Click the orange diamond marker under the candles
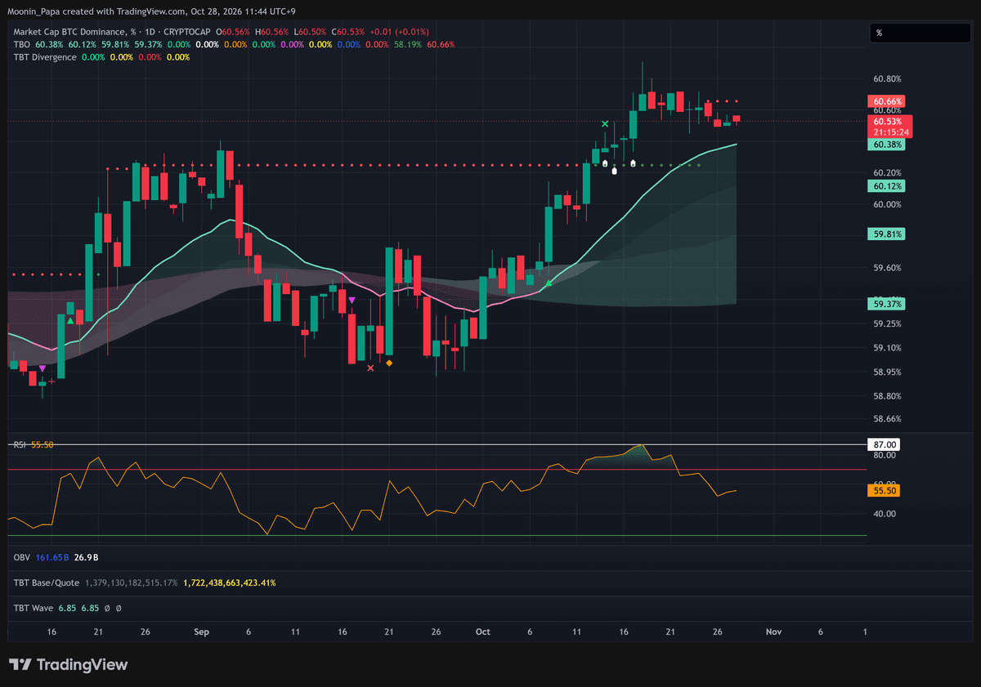 point(389,362)
